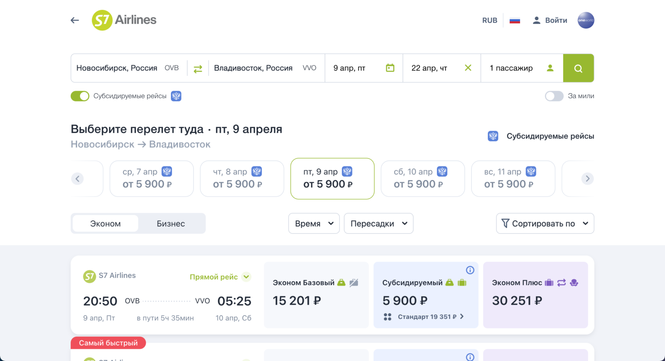Expand Стандарт 19 351 ₽ fare option
Screen dimensions: 665x361
coord(424,317)
